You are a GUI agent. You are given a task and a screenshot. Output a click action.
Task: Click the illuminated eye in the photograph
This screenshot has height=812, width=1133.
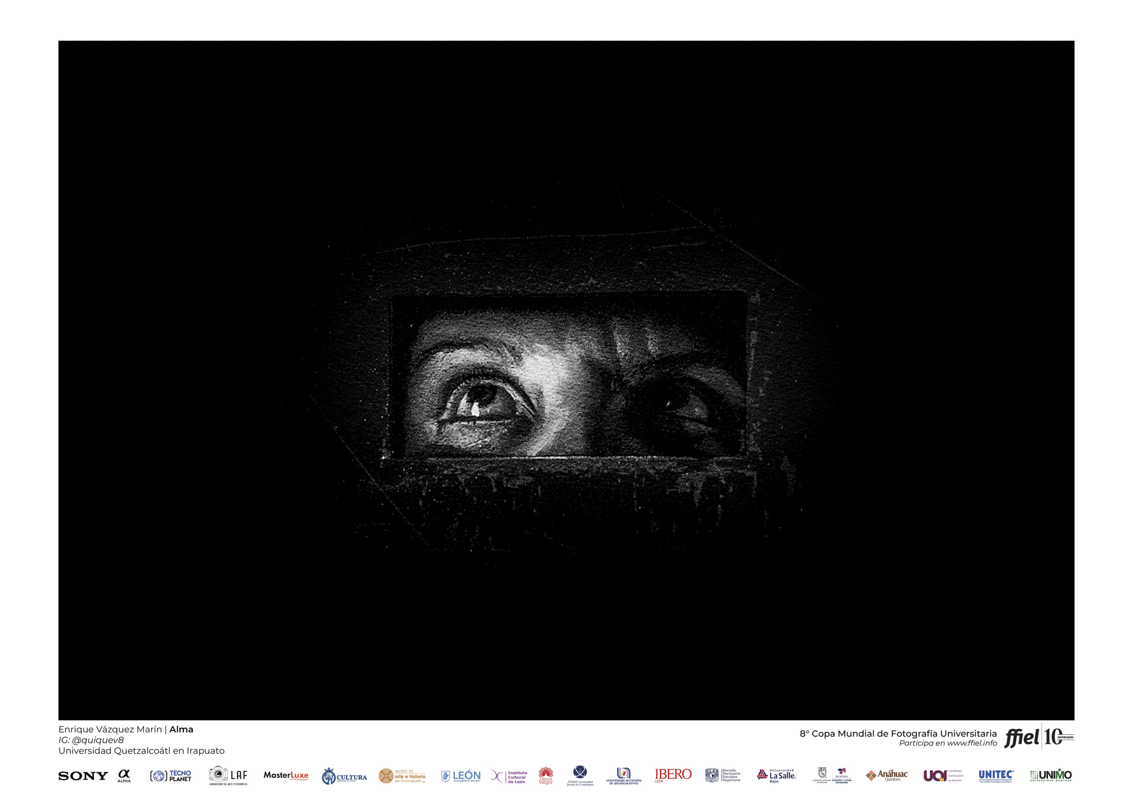pyautogui.click(x=481, y=400)
